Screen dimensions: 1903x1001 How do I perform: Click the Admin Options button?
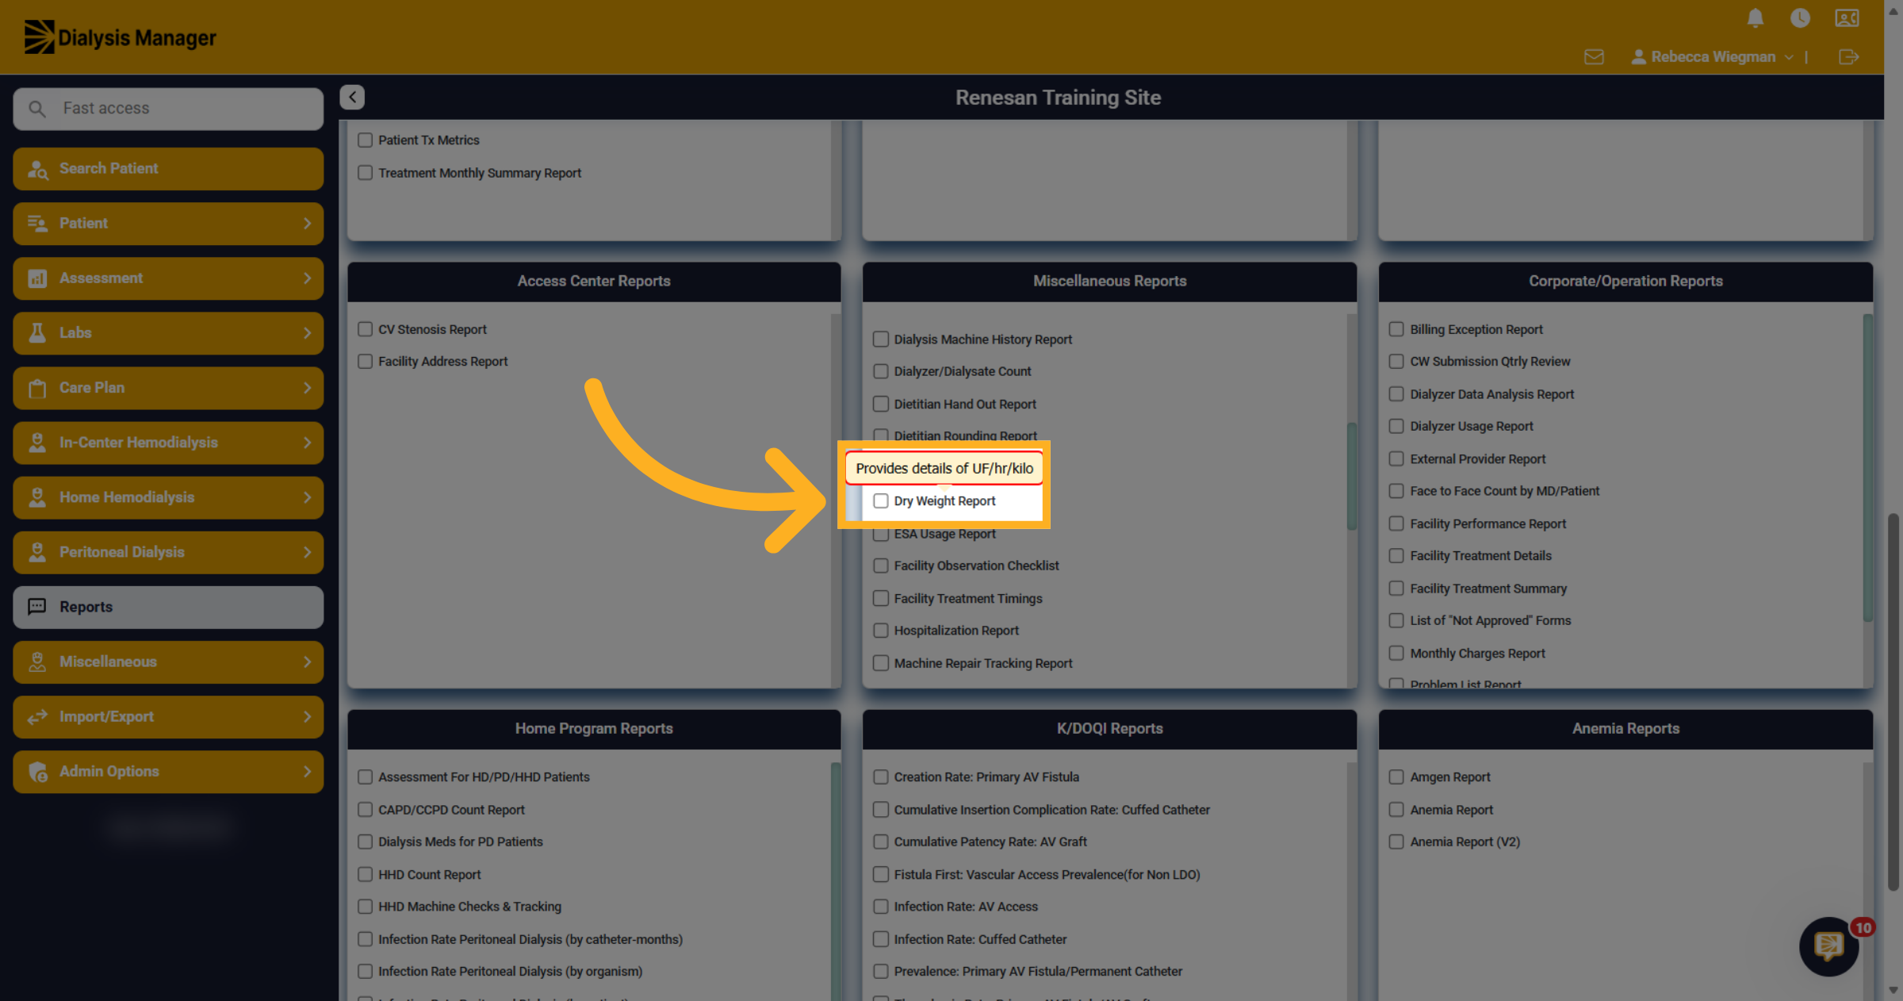click(168, 772)
